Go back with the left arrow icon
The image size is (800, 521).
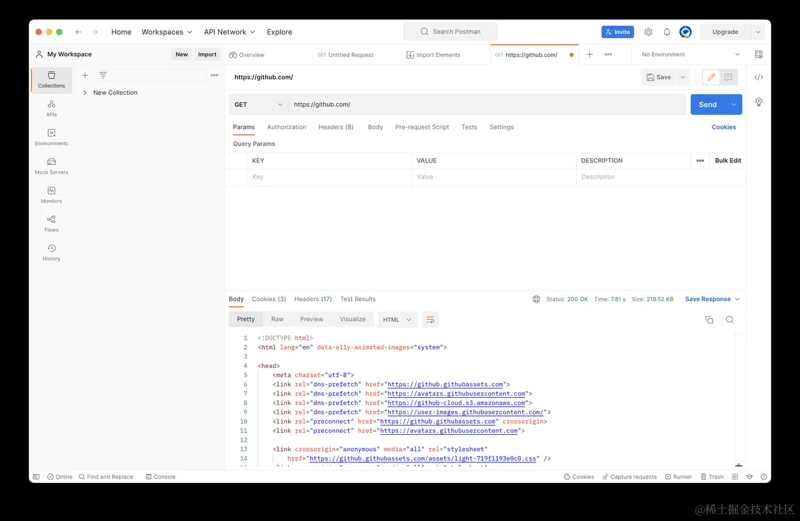(x=78, y=32)
